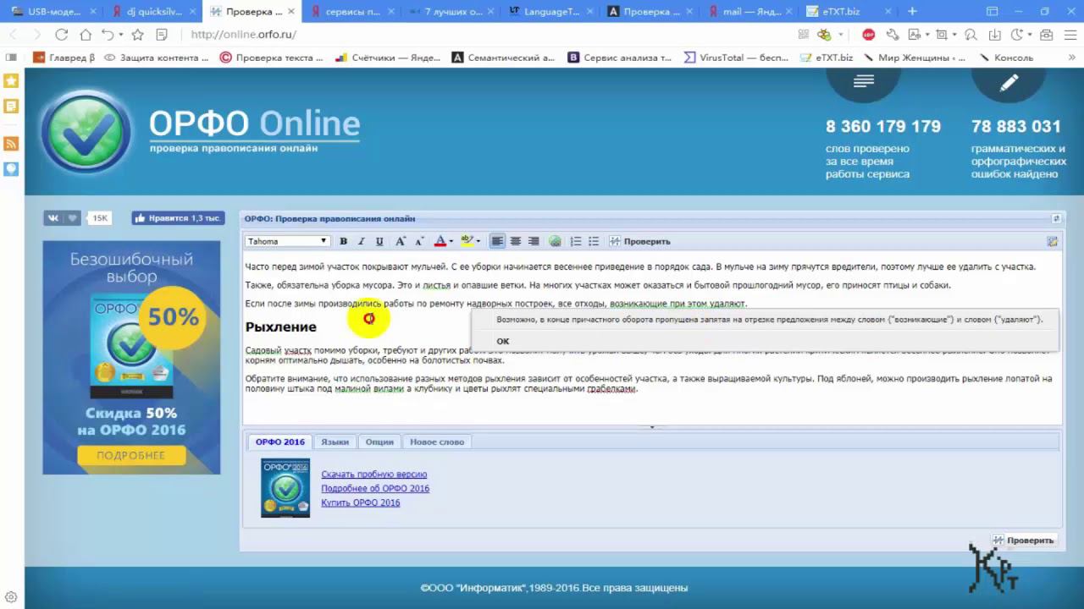Click the ОРФО 2016 box thumbnail
This screenshot has width=1084, height=609.
coord(285,488)
